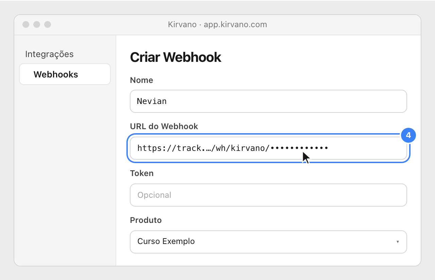Close the window with the first titlebar dot
435x280 pixels.
[x=26, y=24]
